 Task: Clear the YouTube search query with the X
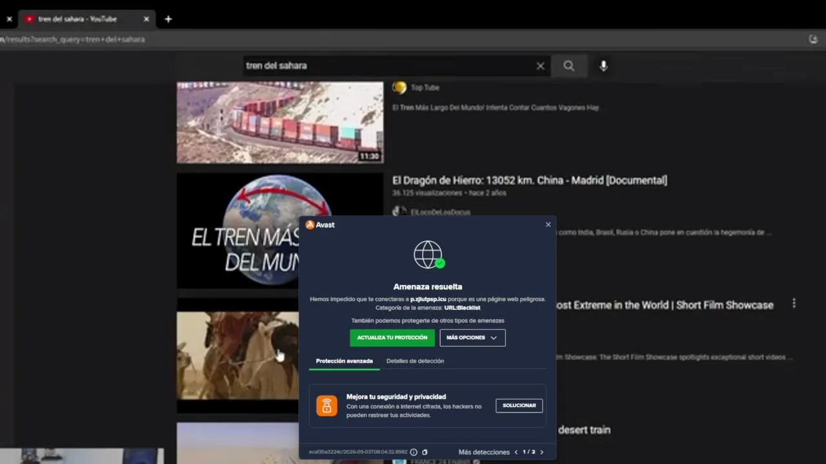click(x=541, y=66)
